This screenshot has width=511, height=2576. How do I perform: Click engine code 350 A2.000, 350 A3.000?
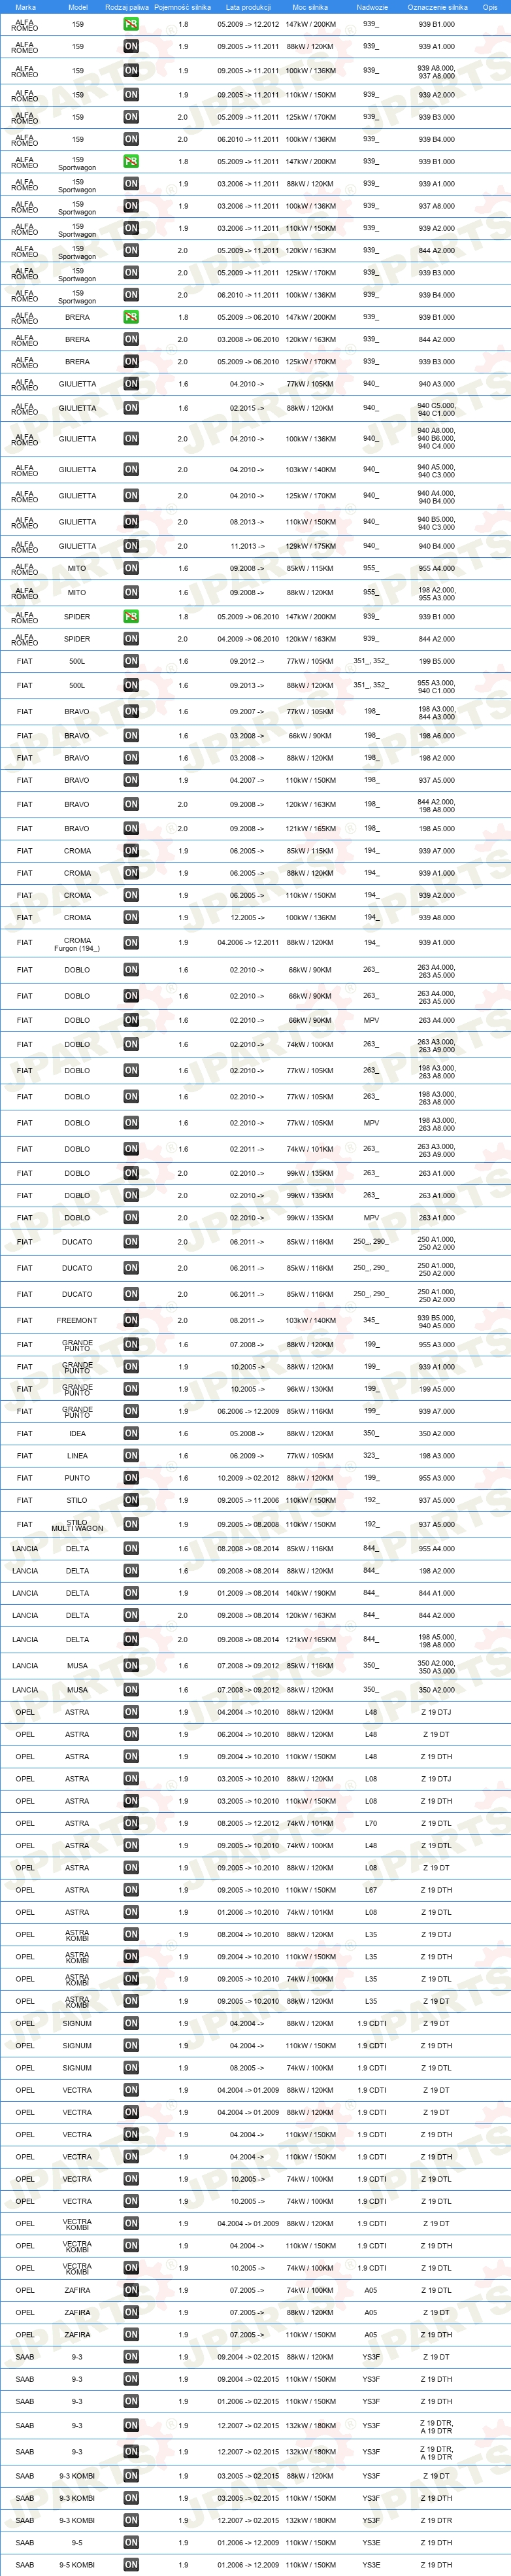[437, 1667]
